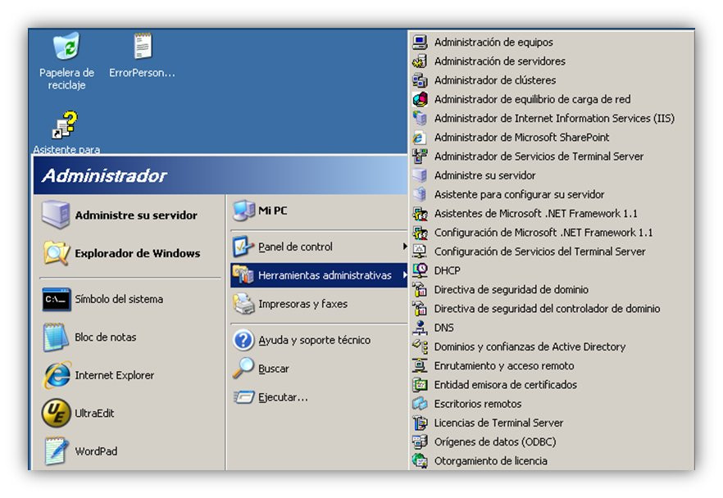Open Explorador de Windows icon
The height and width of the screenshot is (498, 723).
click(x=57, y=253)
